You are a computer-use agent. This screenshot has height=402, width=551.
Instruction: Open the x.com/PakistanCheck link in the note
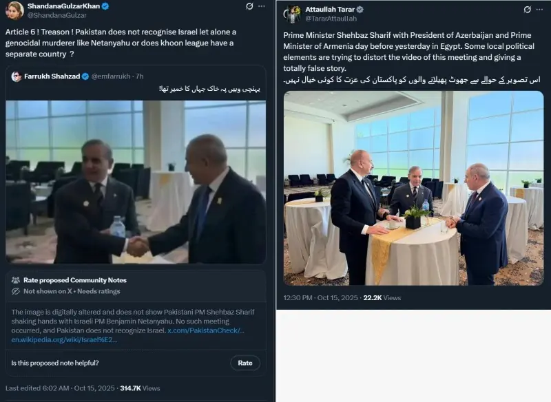click(x=206, y=331)
